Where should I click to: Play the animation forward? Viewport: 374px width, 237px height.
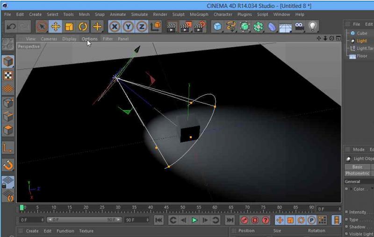pyautogui.click(x=194, y=220)
